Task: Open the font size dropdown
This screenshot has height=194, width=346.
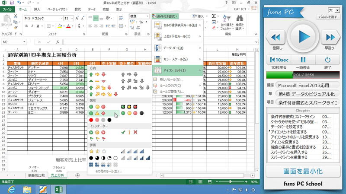Action: click(x=72, y=18)
